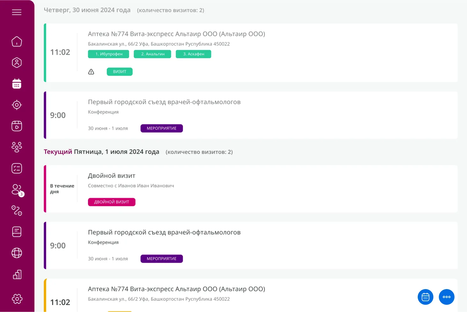
Task: Open the blue three-dots more actions button
Action: pyautogui.click(x=446, y=297)
